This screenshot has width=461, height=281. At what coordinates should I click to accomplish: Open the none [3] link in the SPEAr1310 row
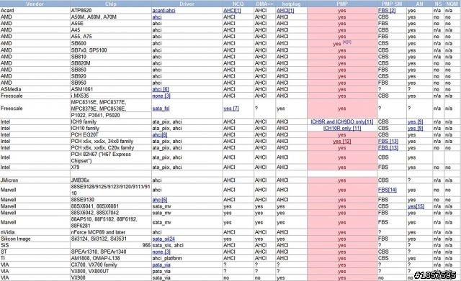(161, 252)
